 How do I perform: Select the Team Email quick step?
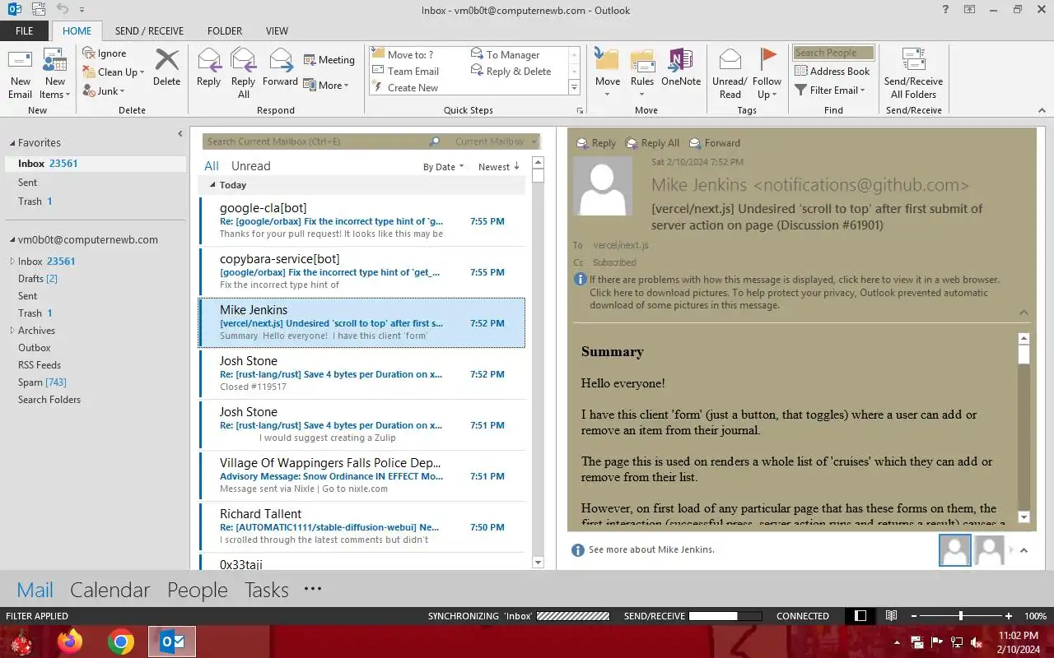406,71
